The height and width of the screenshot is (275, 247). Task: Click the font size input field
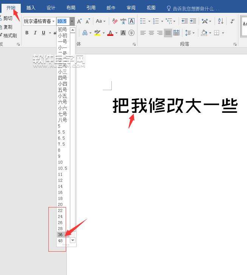coord(63,21)
